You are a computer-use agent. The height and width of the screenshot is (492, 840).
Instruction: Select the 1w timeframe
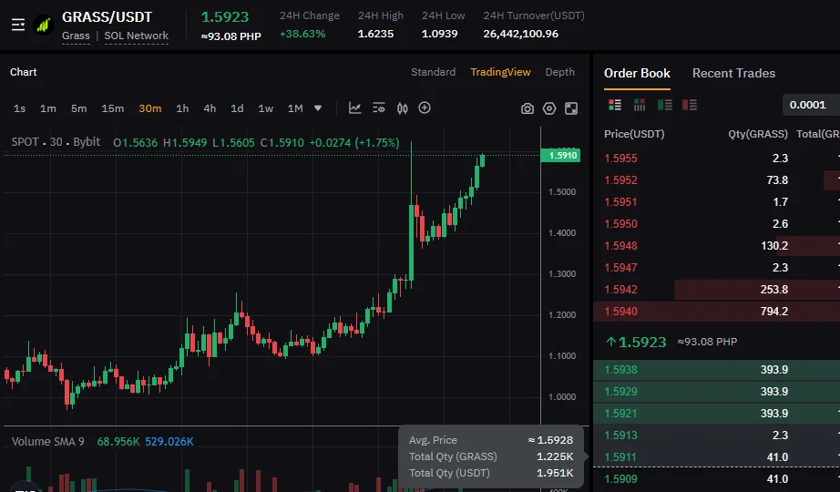(x=266, y=108)
